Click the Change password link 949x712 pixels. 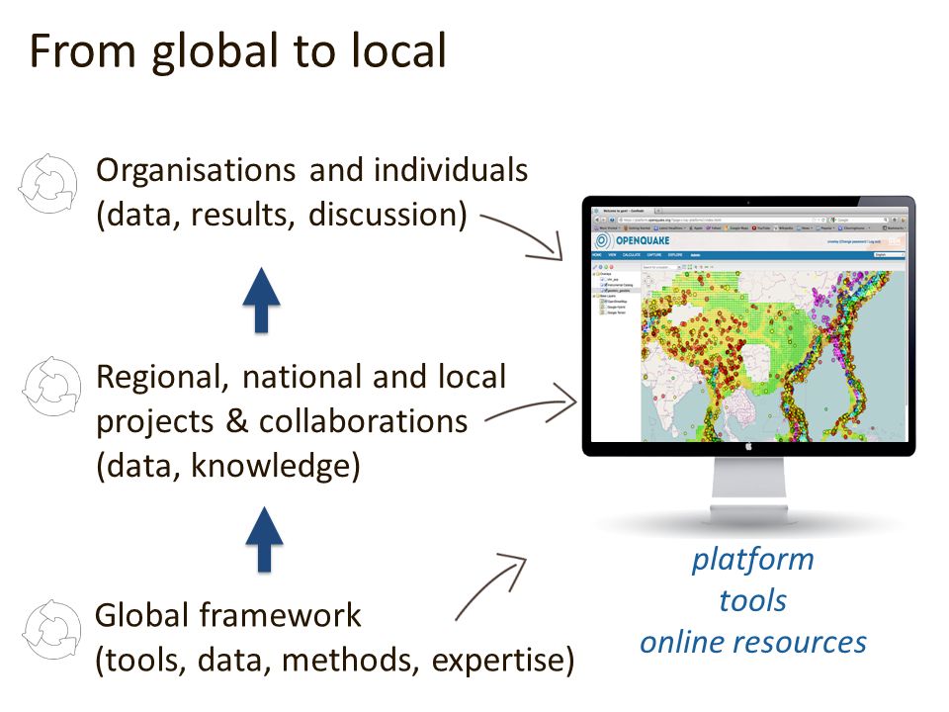(853, 241)
